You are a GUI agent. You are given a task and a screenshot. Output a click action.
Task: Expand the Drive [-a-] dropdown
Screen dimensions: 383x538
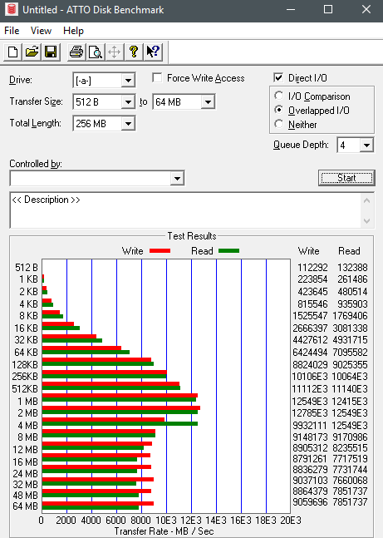point(128,81)
